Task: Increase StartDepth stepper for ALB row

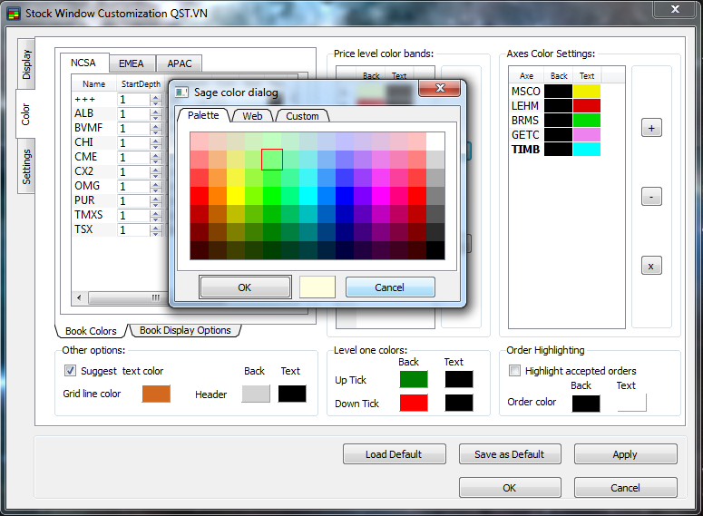Action: 155,111
